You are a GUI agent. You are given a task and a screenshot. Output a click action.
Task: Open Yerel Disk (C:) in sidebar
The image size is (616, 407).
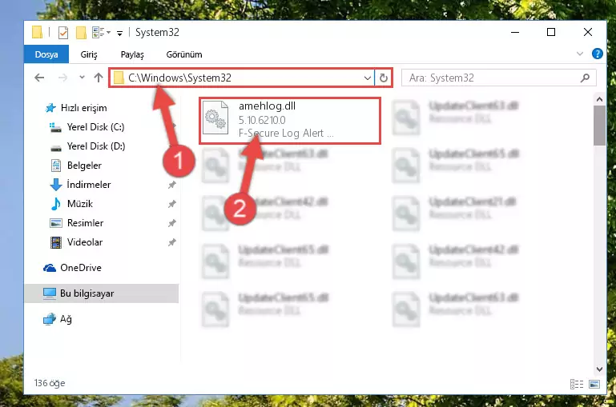(x=96, y=127)
